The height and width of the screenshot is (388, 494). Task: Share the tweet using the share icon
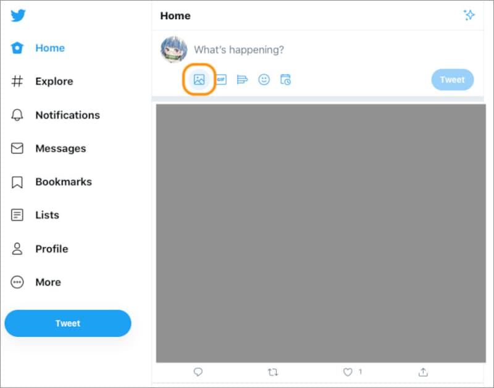[423, 372]
